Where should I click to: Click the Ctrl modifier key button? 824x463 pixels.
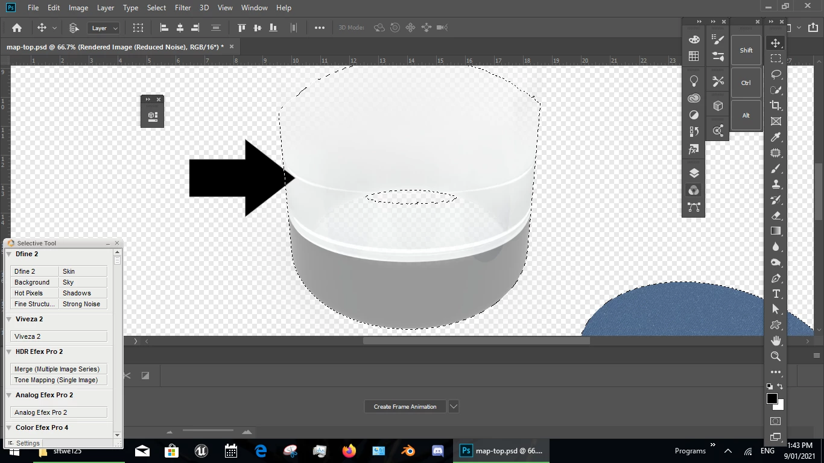[746, 83]
